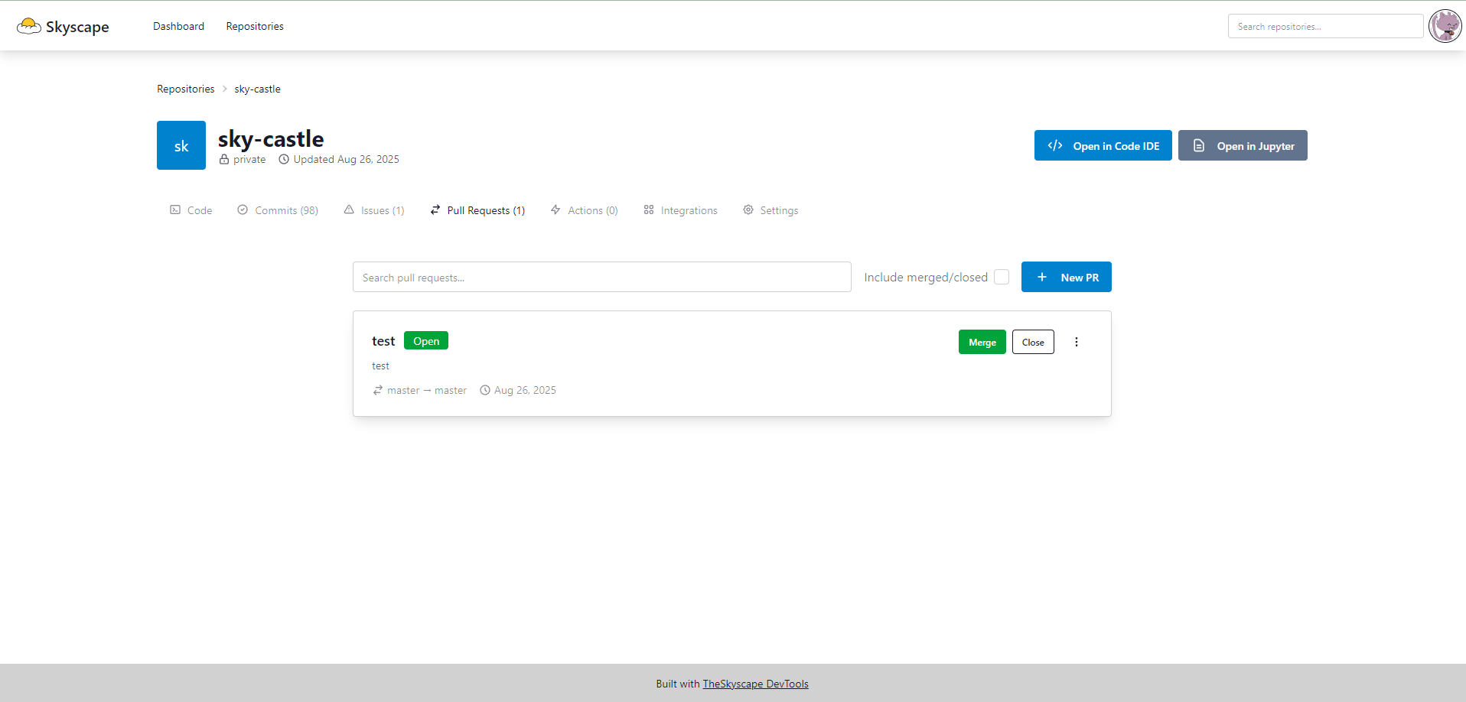This screenshot has height=702, width=1466.
Task: Click the PR date Aug 26, 2025
Action: (525, 390)
